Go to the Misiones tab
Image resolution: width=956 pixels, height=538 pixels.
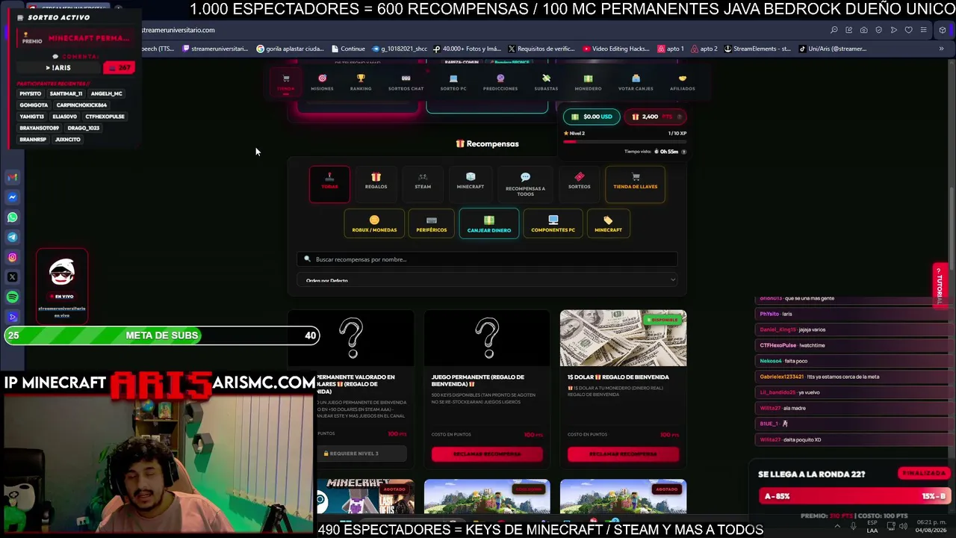pyautogui.click(x=322, y=82)
